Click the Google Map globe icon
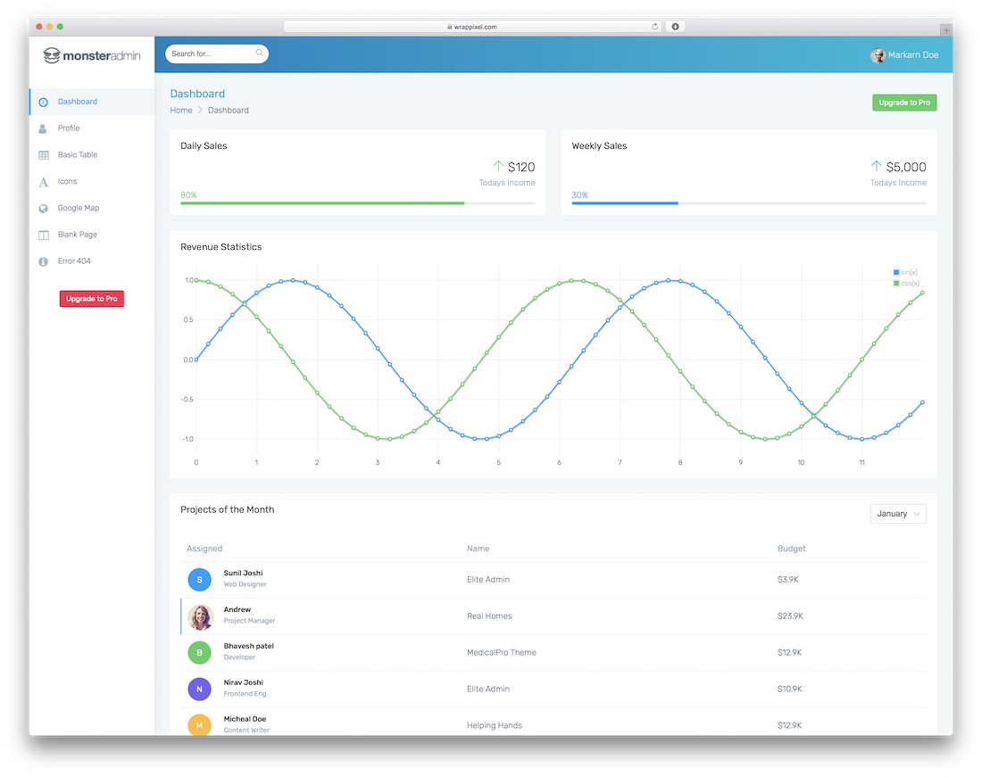The image size is (982, 777). pos(43,209)
